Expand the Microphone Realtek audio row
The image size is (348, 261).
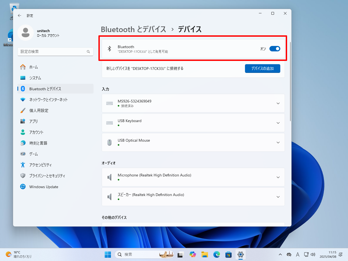point(193,177)
